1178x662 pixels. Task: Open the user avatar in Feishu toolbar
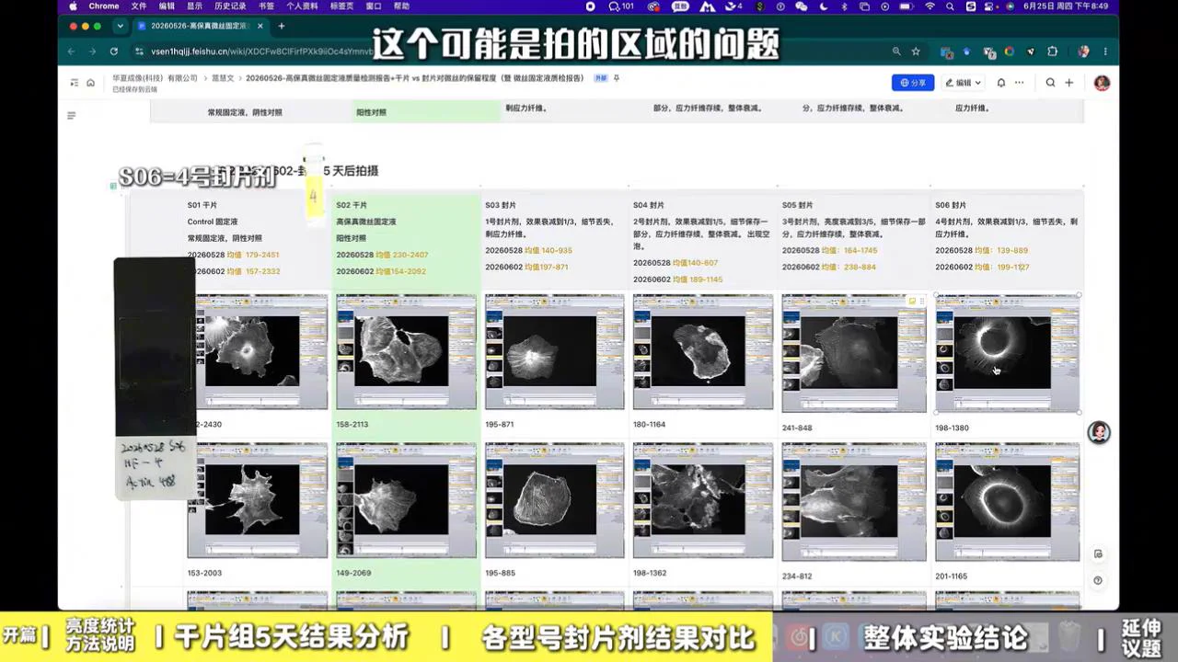coord(1102,83)
